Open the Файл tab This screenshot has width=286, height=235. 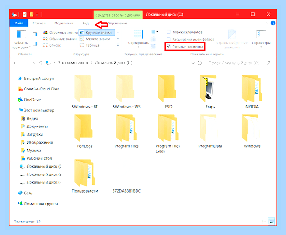[18, 23]
